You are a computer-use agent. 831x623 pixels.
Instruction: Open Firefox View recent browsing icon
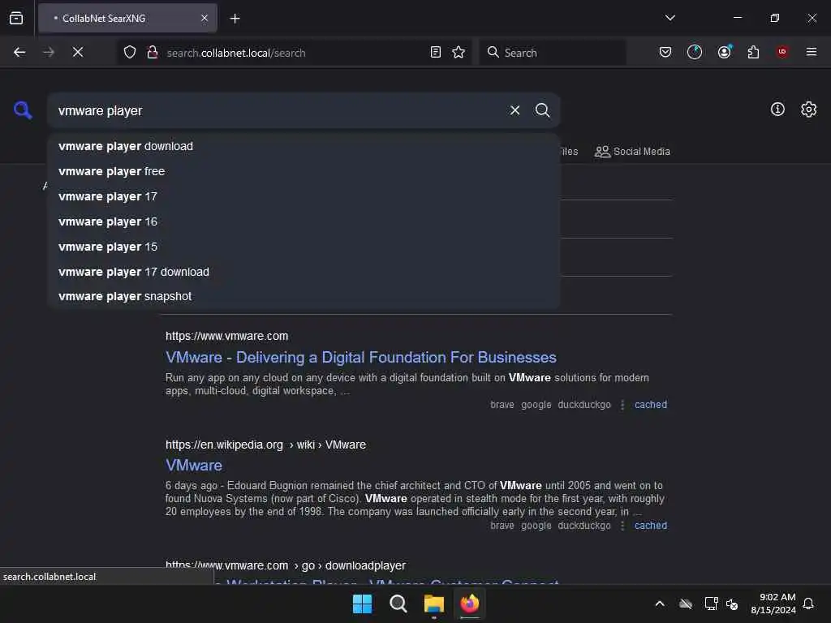16,18
